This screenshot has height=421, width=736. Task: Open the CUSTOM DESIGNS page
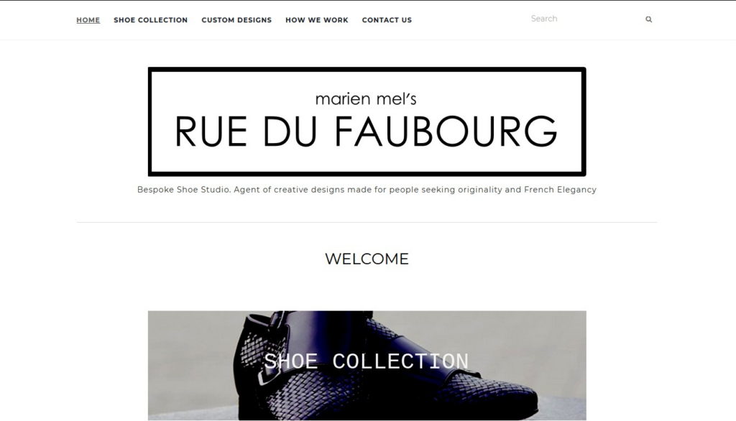tap(236, 19)
